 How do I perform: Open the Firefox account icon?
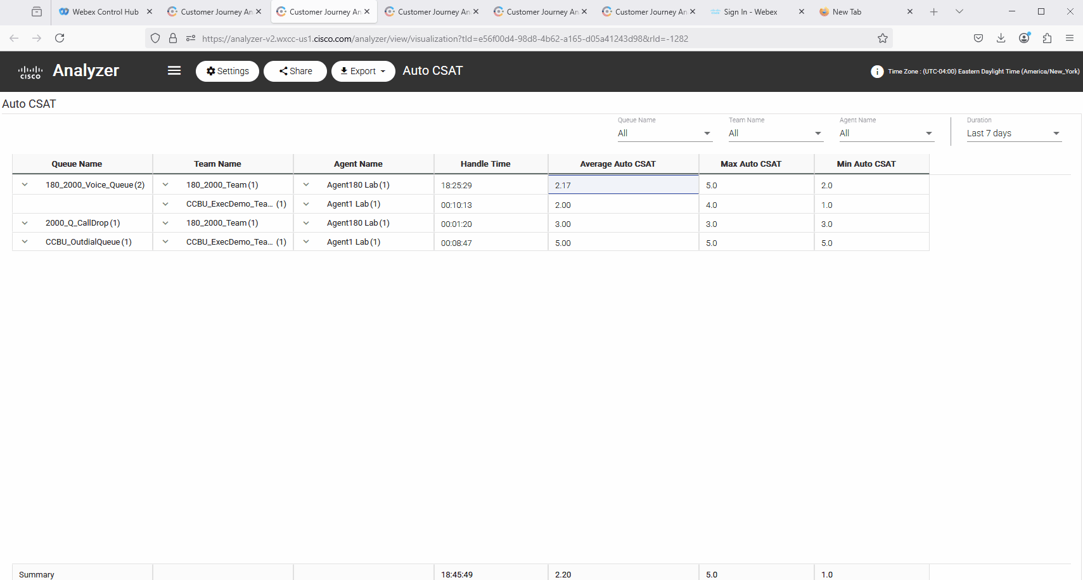tap(1024, 38)
